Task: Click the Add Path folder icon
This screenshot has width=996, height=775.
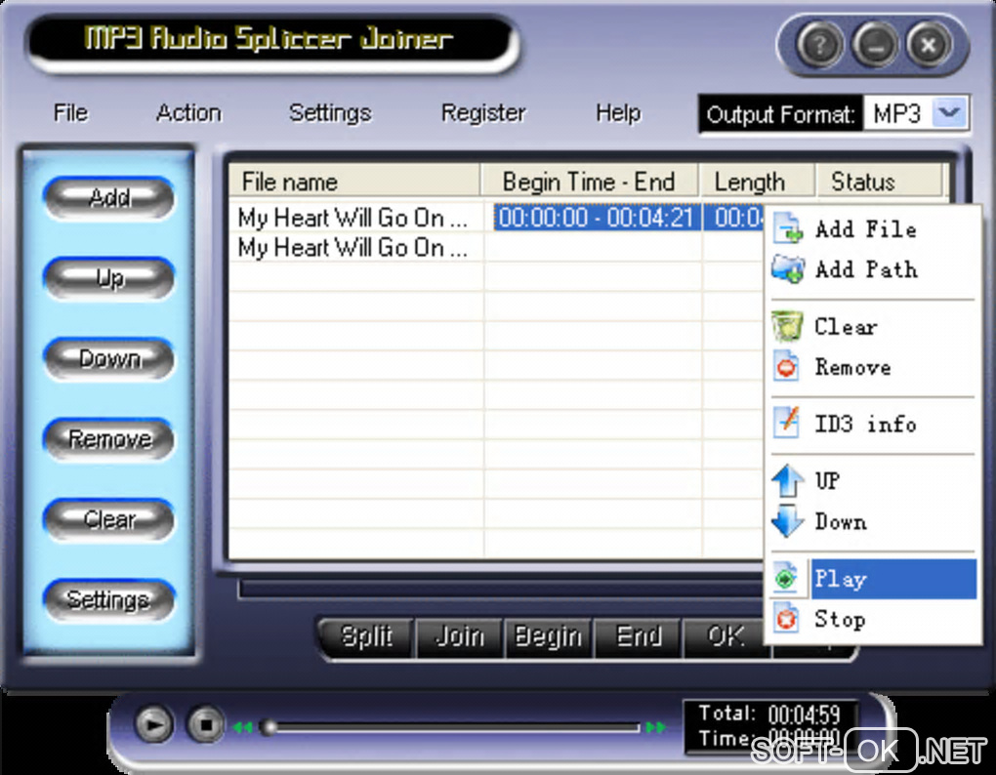Action: [788, 269]
